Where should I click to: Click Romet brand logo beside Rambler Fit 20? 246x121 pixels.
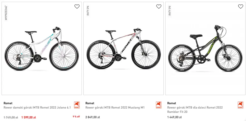[240, 105]
